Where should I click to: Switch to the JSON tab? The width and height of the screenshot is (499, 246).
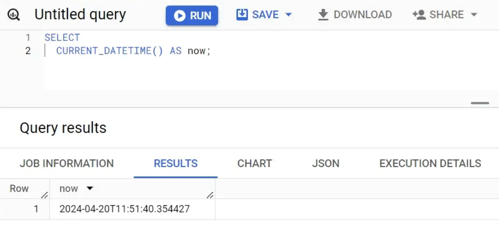(x=326, y=163)
